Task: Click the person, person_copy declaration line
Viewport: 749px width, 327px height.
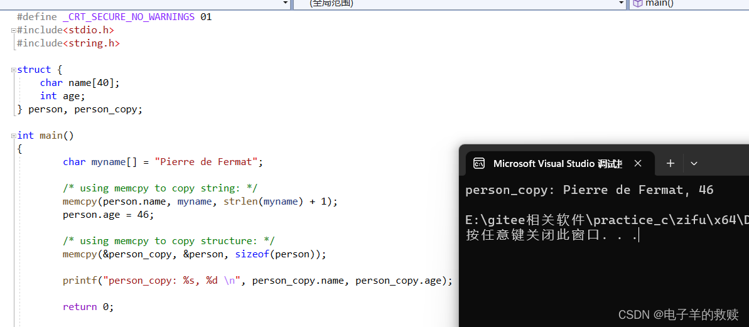Action: point(80,109)
